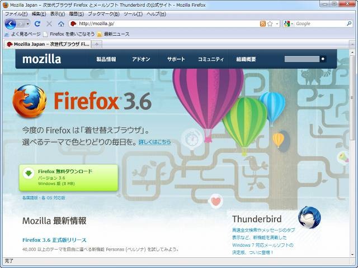Open the 表示(V) menu
The image size is (358, 268).
(58, 14)
